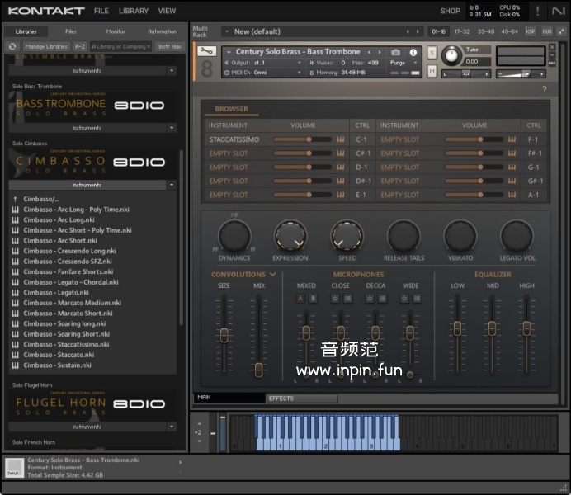Viewport: 571px width, 495px height.
Task: Open the FILE menu
Action: [101, 11]
